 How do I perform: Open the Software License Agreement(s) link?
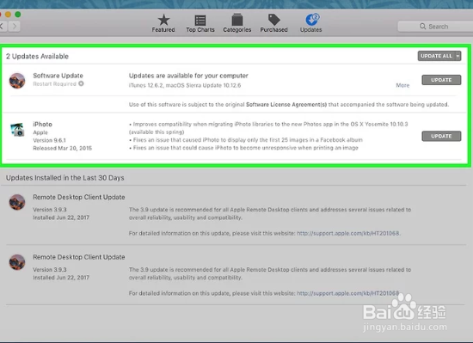(286, 104)
